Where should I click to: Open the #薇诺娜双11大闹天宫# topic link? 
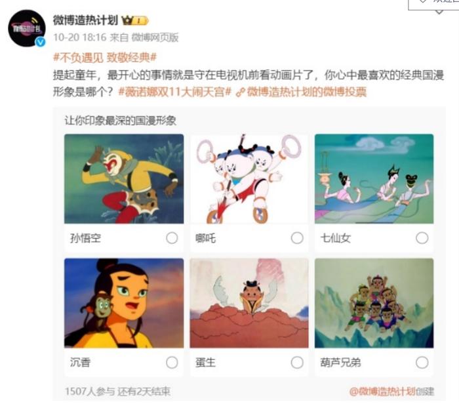[175, 92]
